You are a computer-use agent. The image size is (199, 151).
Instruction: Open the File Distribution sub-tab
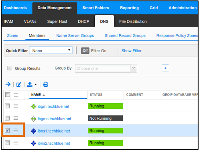coord(133,22)
